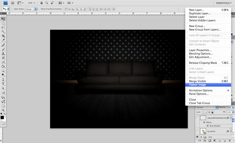Select the 3D Rotate tool
Screen dimensions: 235x143
tap(3, 97)
